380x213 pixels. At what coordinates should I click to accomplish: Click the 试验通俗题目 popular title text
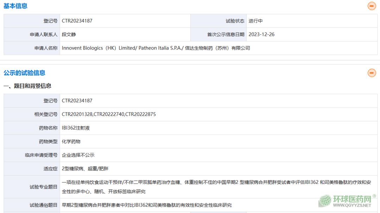click(x=147, y=205)
